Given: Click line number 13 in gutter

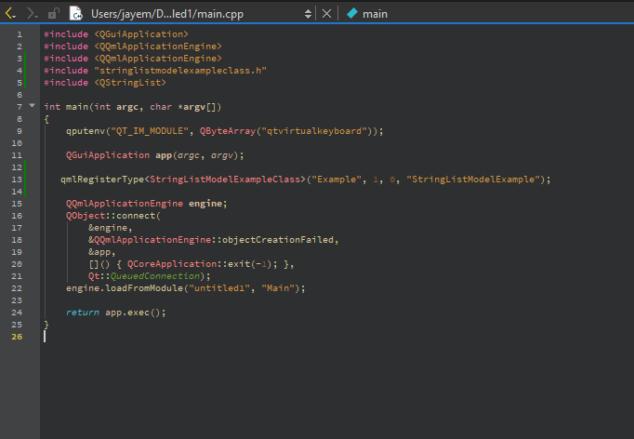Looking at the screenshot, I should pyautogui.click(x=17, y=180).
